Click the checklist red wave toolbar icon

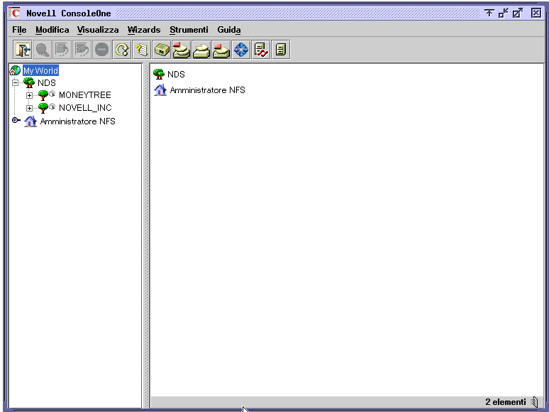click(261, 50)
